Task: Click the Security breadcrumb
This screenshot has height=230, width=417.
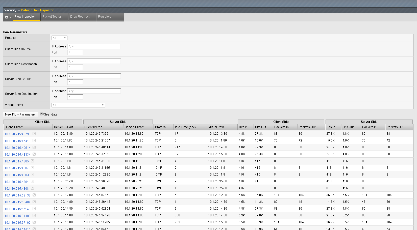Action: click(x=10, y=10)
